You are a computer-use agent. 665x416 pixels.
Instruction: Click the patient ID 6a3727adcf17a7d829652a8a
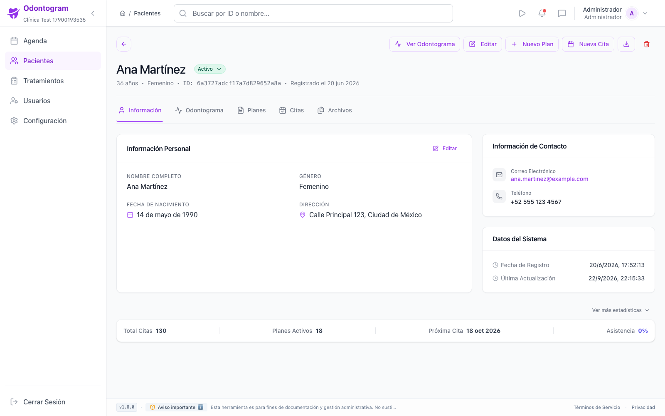coord(239,83)
